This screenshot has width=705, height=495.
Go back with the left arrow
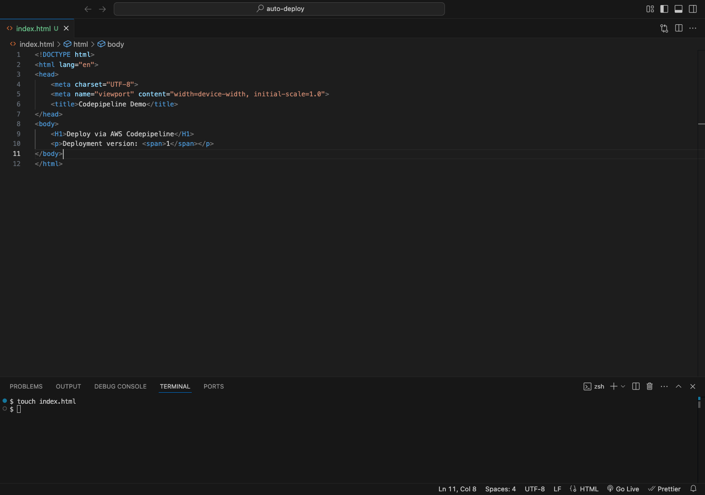[x=88, y=9]
